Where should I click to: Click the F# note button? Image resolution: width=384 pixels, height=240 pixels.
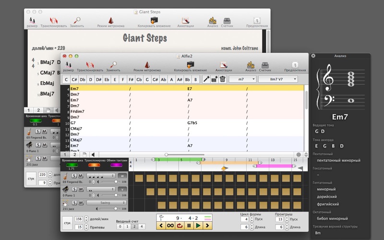pyautogui.click(x=131, y=79)
